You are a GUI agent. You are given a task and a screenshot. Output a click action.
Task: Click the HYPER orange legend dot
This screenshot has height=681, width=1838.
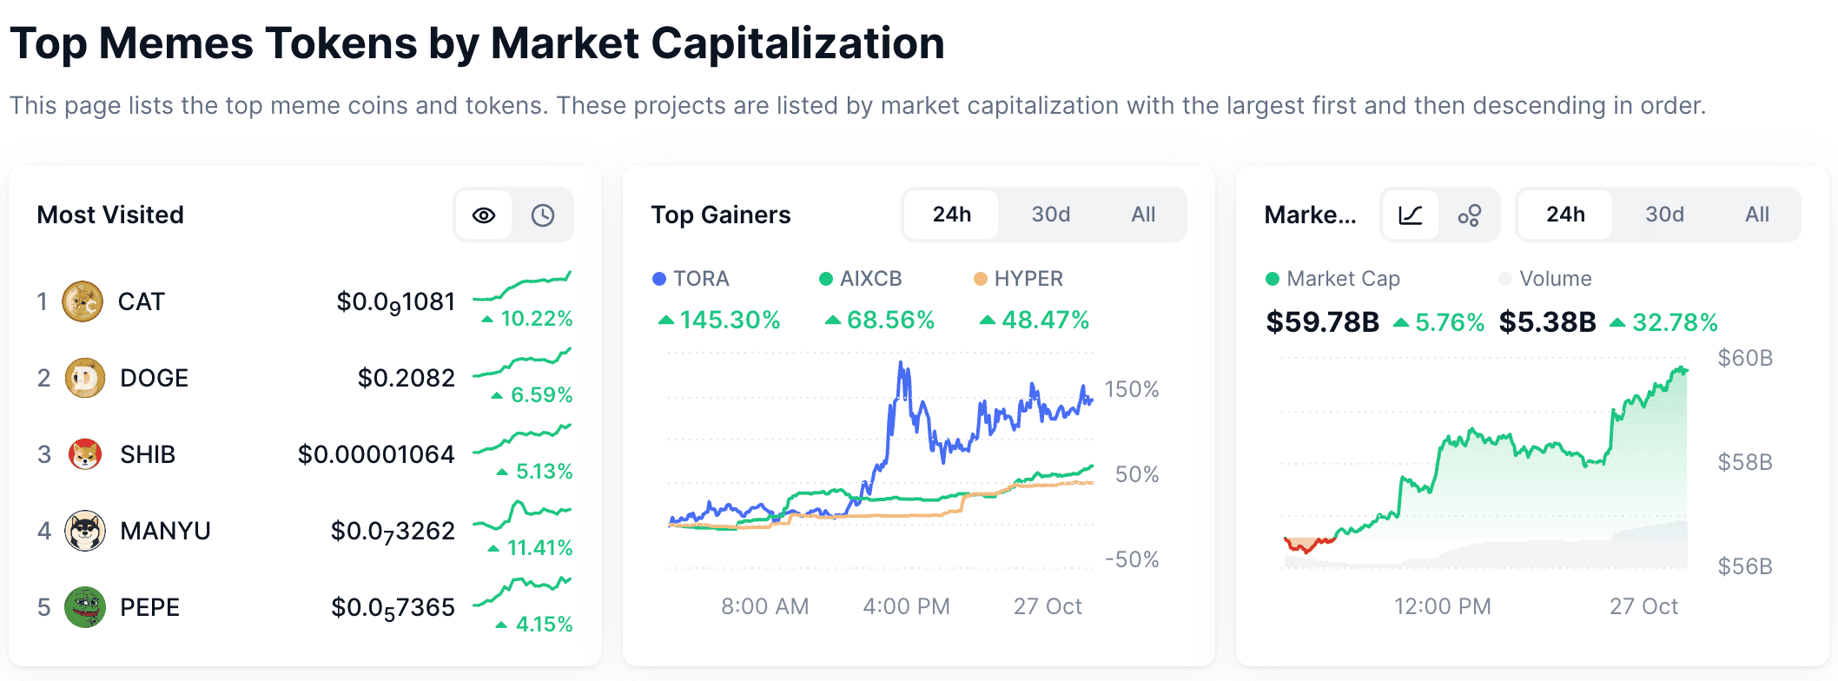pyautogui.click(x=981, y=279)
